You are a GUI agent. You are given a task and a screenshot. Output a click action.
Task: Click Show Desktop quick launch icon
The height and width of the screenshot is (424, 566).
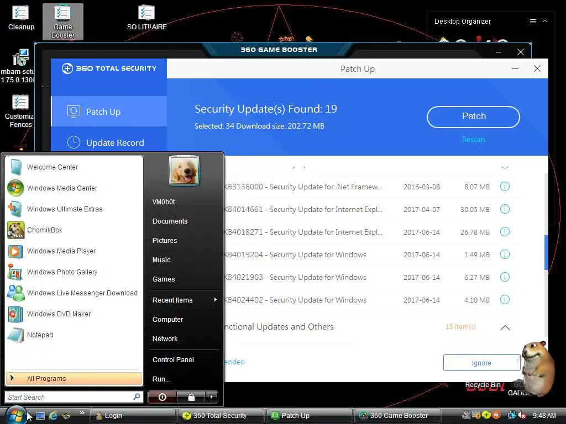pyautogui.click(x=40, y=416)
